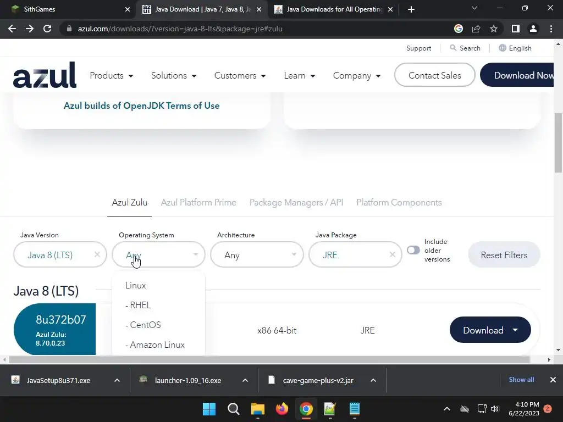This screenshot has width=563, height=422.
Task: Bookmark this page with the star icon
Action: click(x=494, y=29)
